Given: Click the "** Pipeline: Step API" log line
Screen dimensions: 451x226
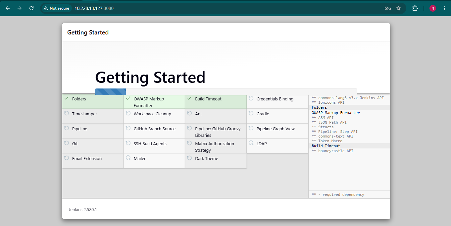Looking at the screenshot, I should tap(335, 132).
